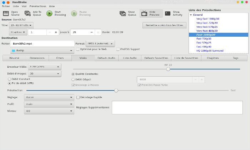Collapse the General presets tree group
The image size is (250, 150).
[191, 15]
